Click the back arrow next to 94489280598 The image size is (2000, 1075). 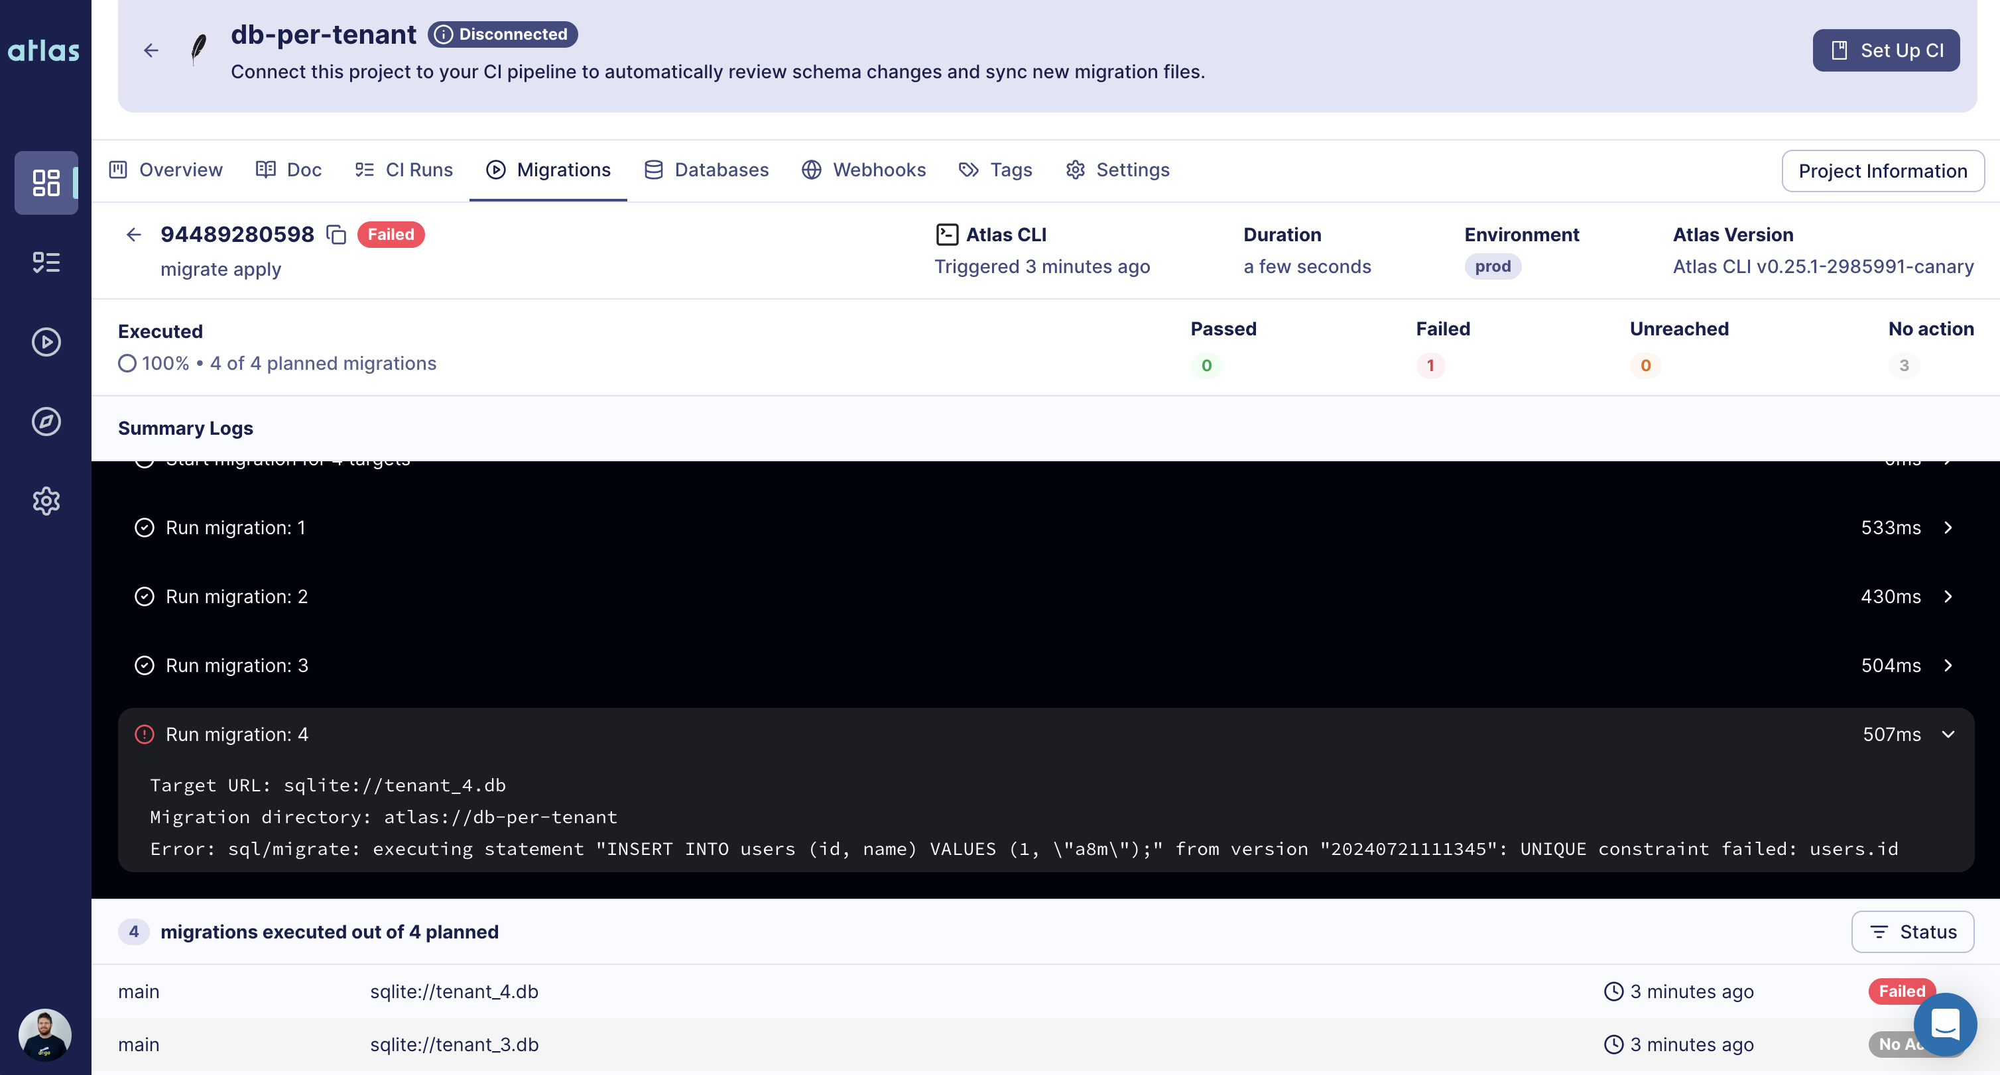click(x=133, y=235)
